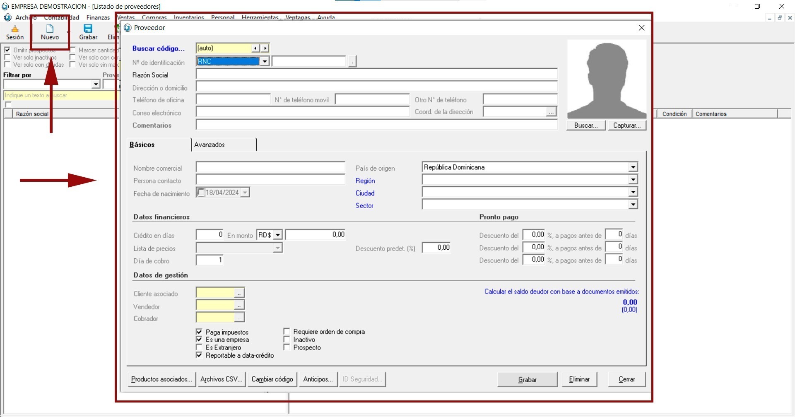Check Requiere orden de compra
795x417 pixels.
(287, 332)
